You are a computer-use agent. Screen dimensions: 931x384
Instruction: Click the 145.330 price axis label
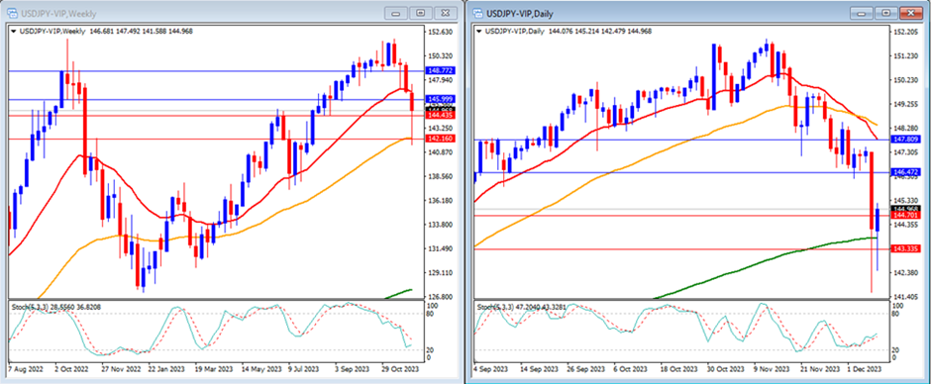(906, 201)
